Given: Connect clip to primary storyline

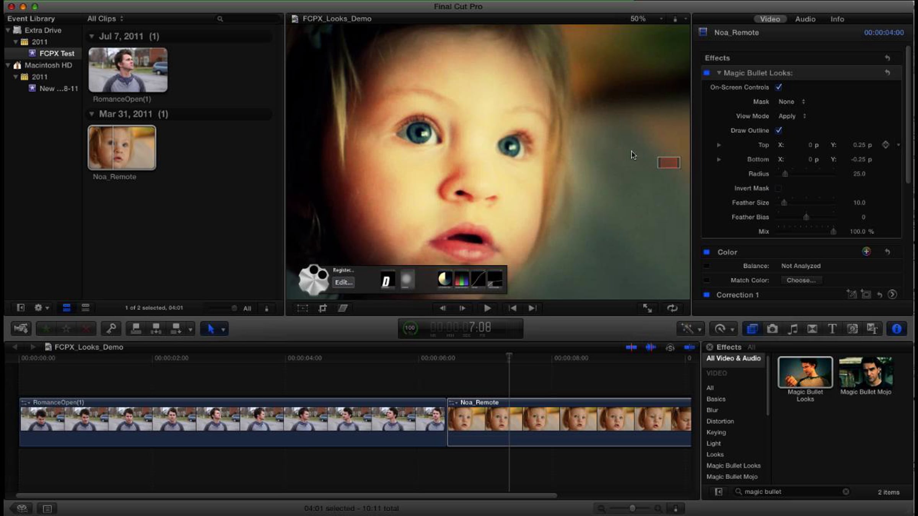Looking at the screenshot, I should pyautogui.click(x=136, y=328).
